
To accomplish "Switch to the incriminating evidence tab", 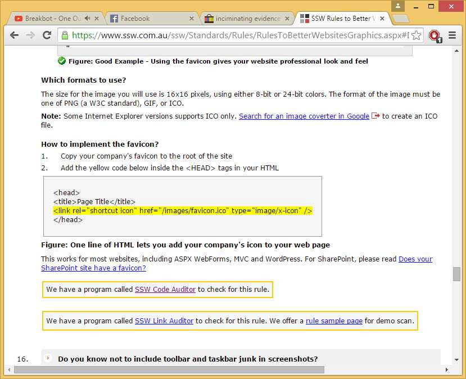I will (247, 19).
